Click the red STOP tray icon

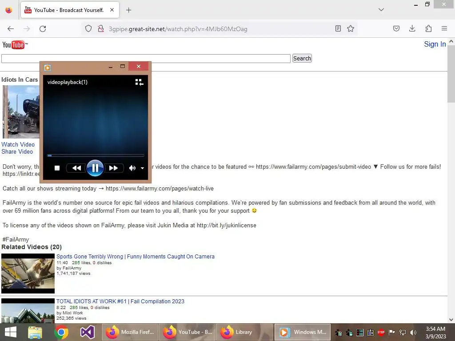tap(381, 332)
